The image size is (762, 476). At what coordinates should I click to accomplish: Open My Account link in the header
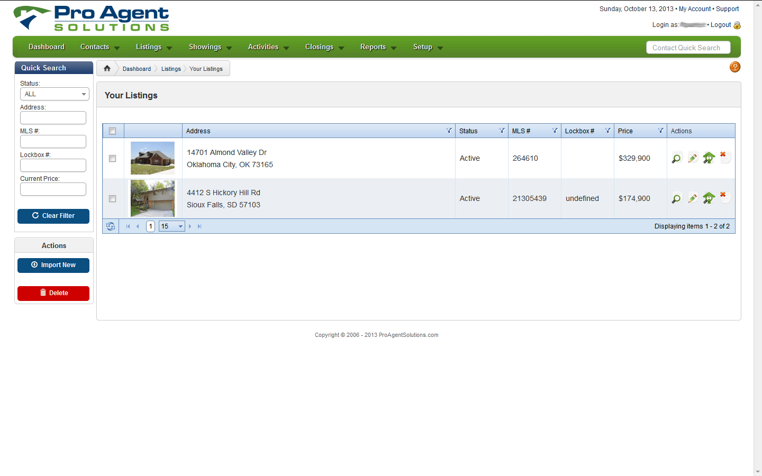pos(695,8)
